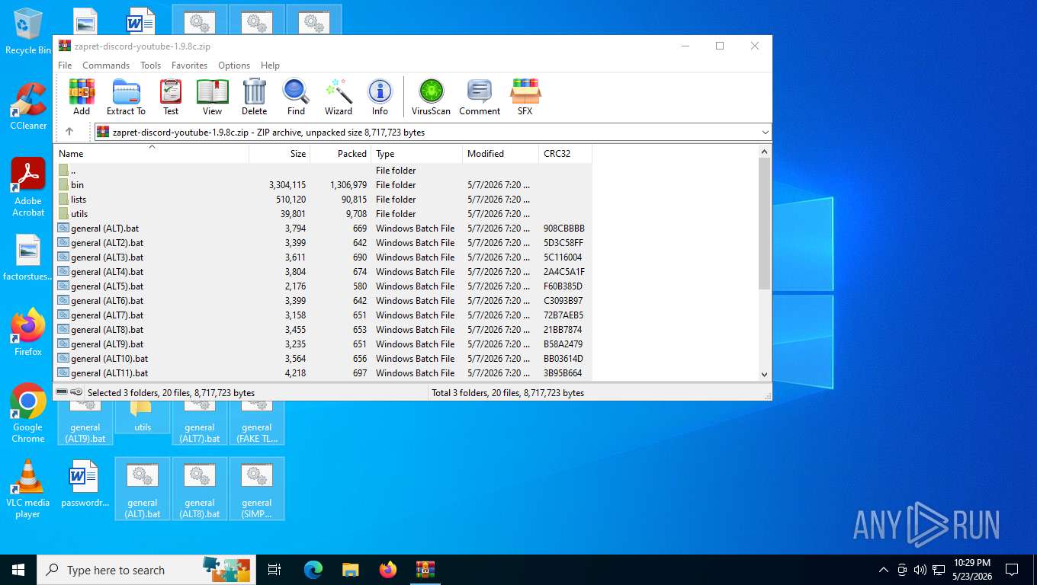Sort by Type column header
The width and height of the screenshot is (1037, 585).
417,153
